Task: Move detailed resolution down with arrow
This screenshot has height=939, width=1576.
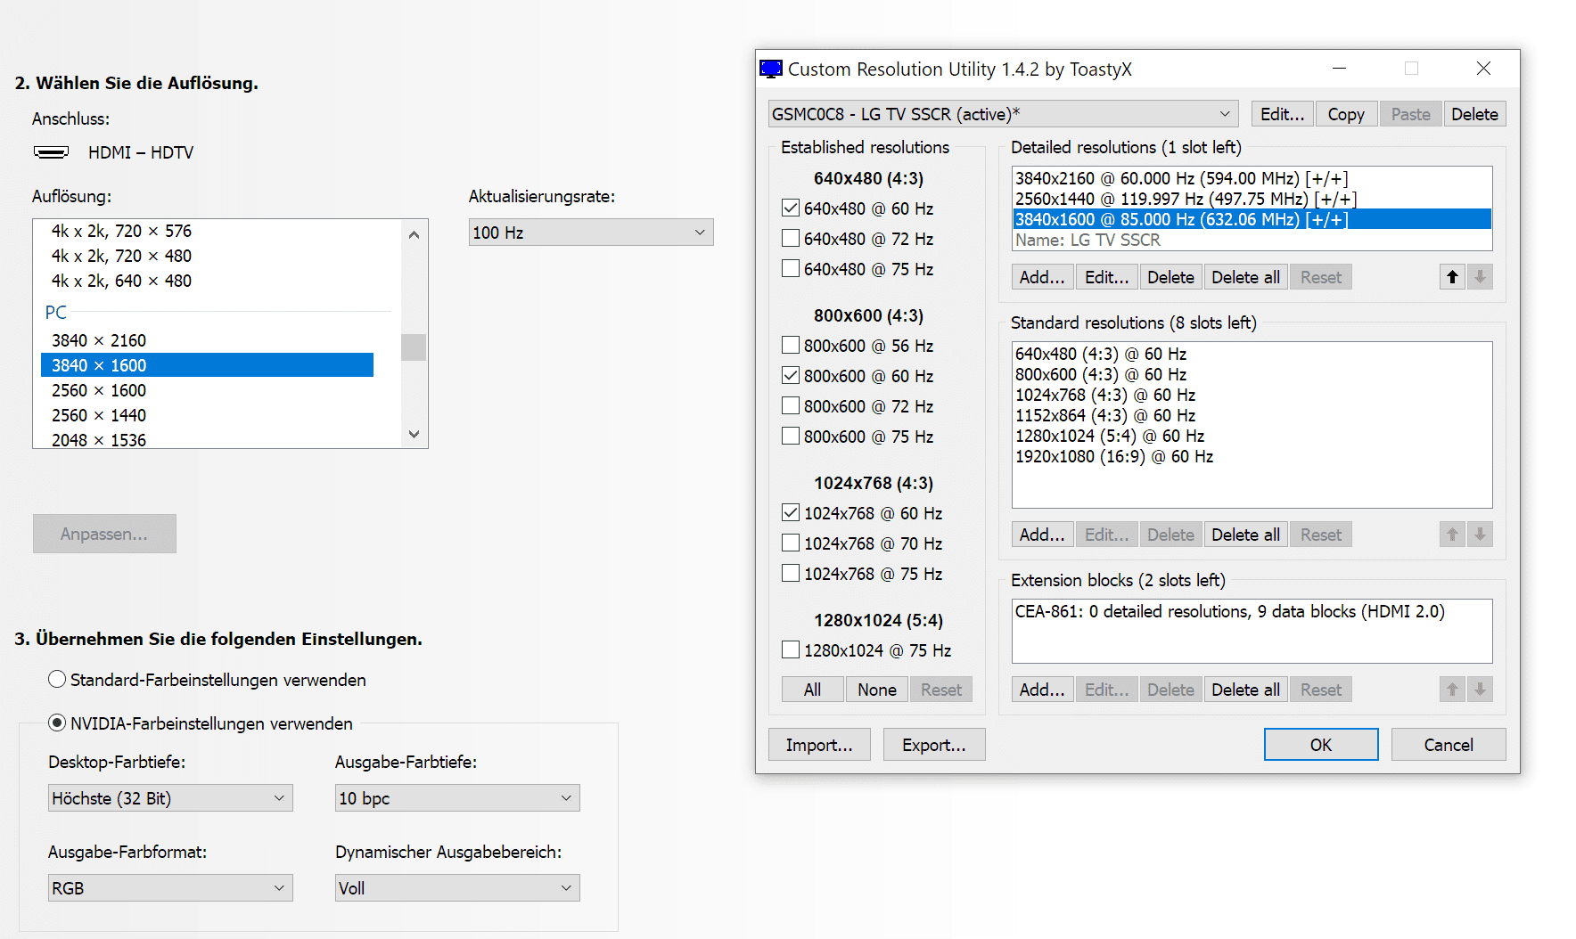Action: (x=1480, y=277)
